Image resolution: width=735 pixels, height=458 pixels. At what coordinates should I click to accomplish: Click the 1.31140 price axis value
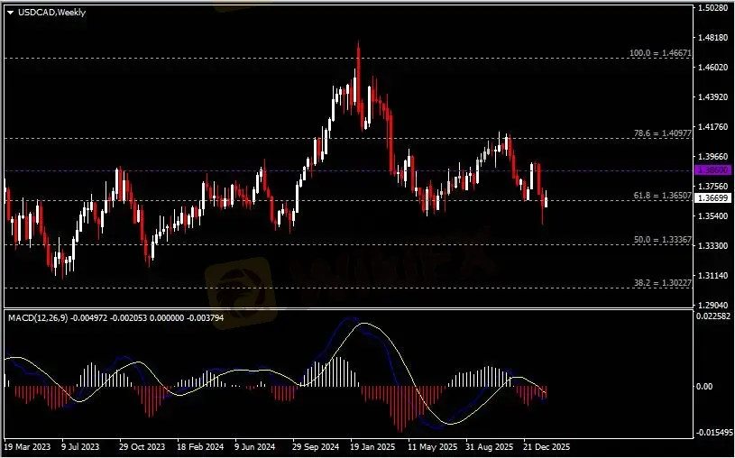(713, 276)
